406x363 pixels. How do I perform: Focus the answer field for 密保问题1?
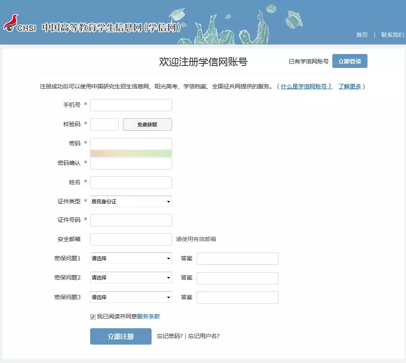(x=238, y=259)
